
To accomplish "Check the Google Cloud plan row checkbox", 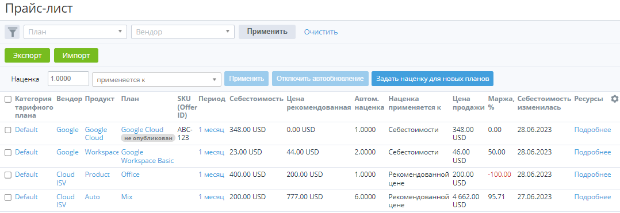I will point(8,130).
